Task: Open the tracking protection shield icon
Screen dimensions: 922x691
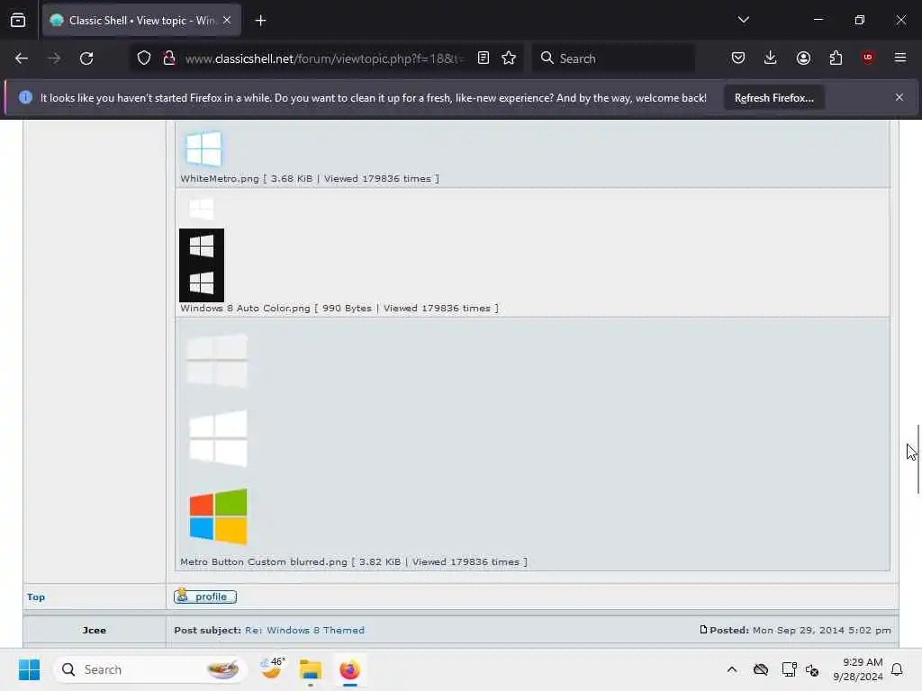Action: tap(144, 58)
